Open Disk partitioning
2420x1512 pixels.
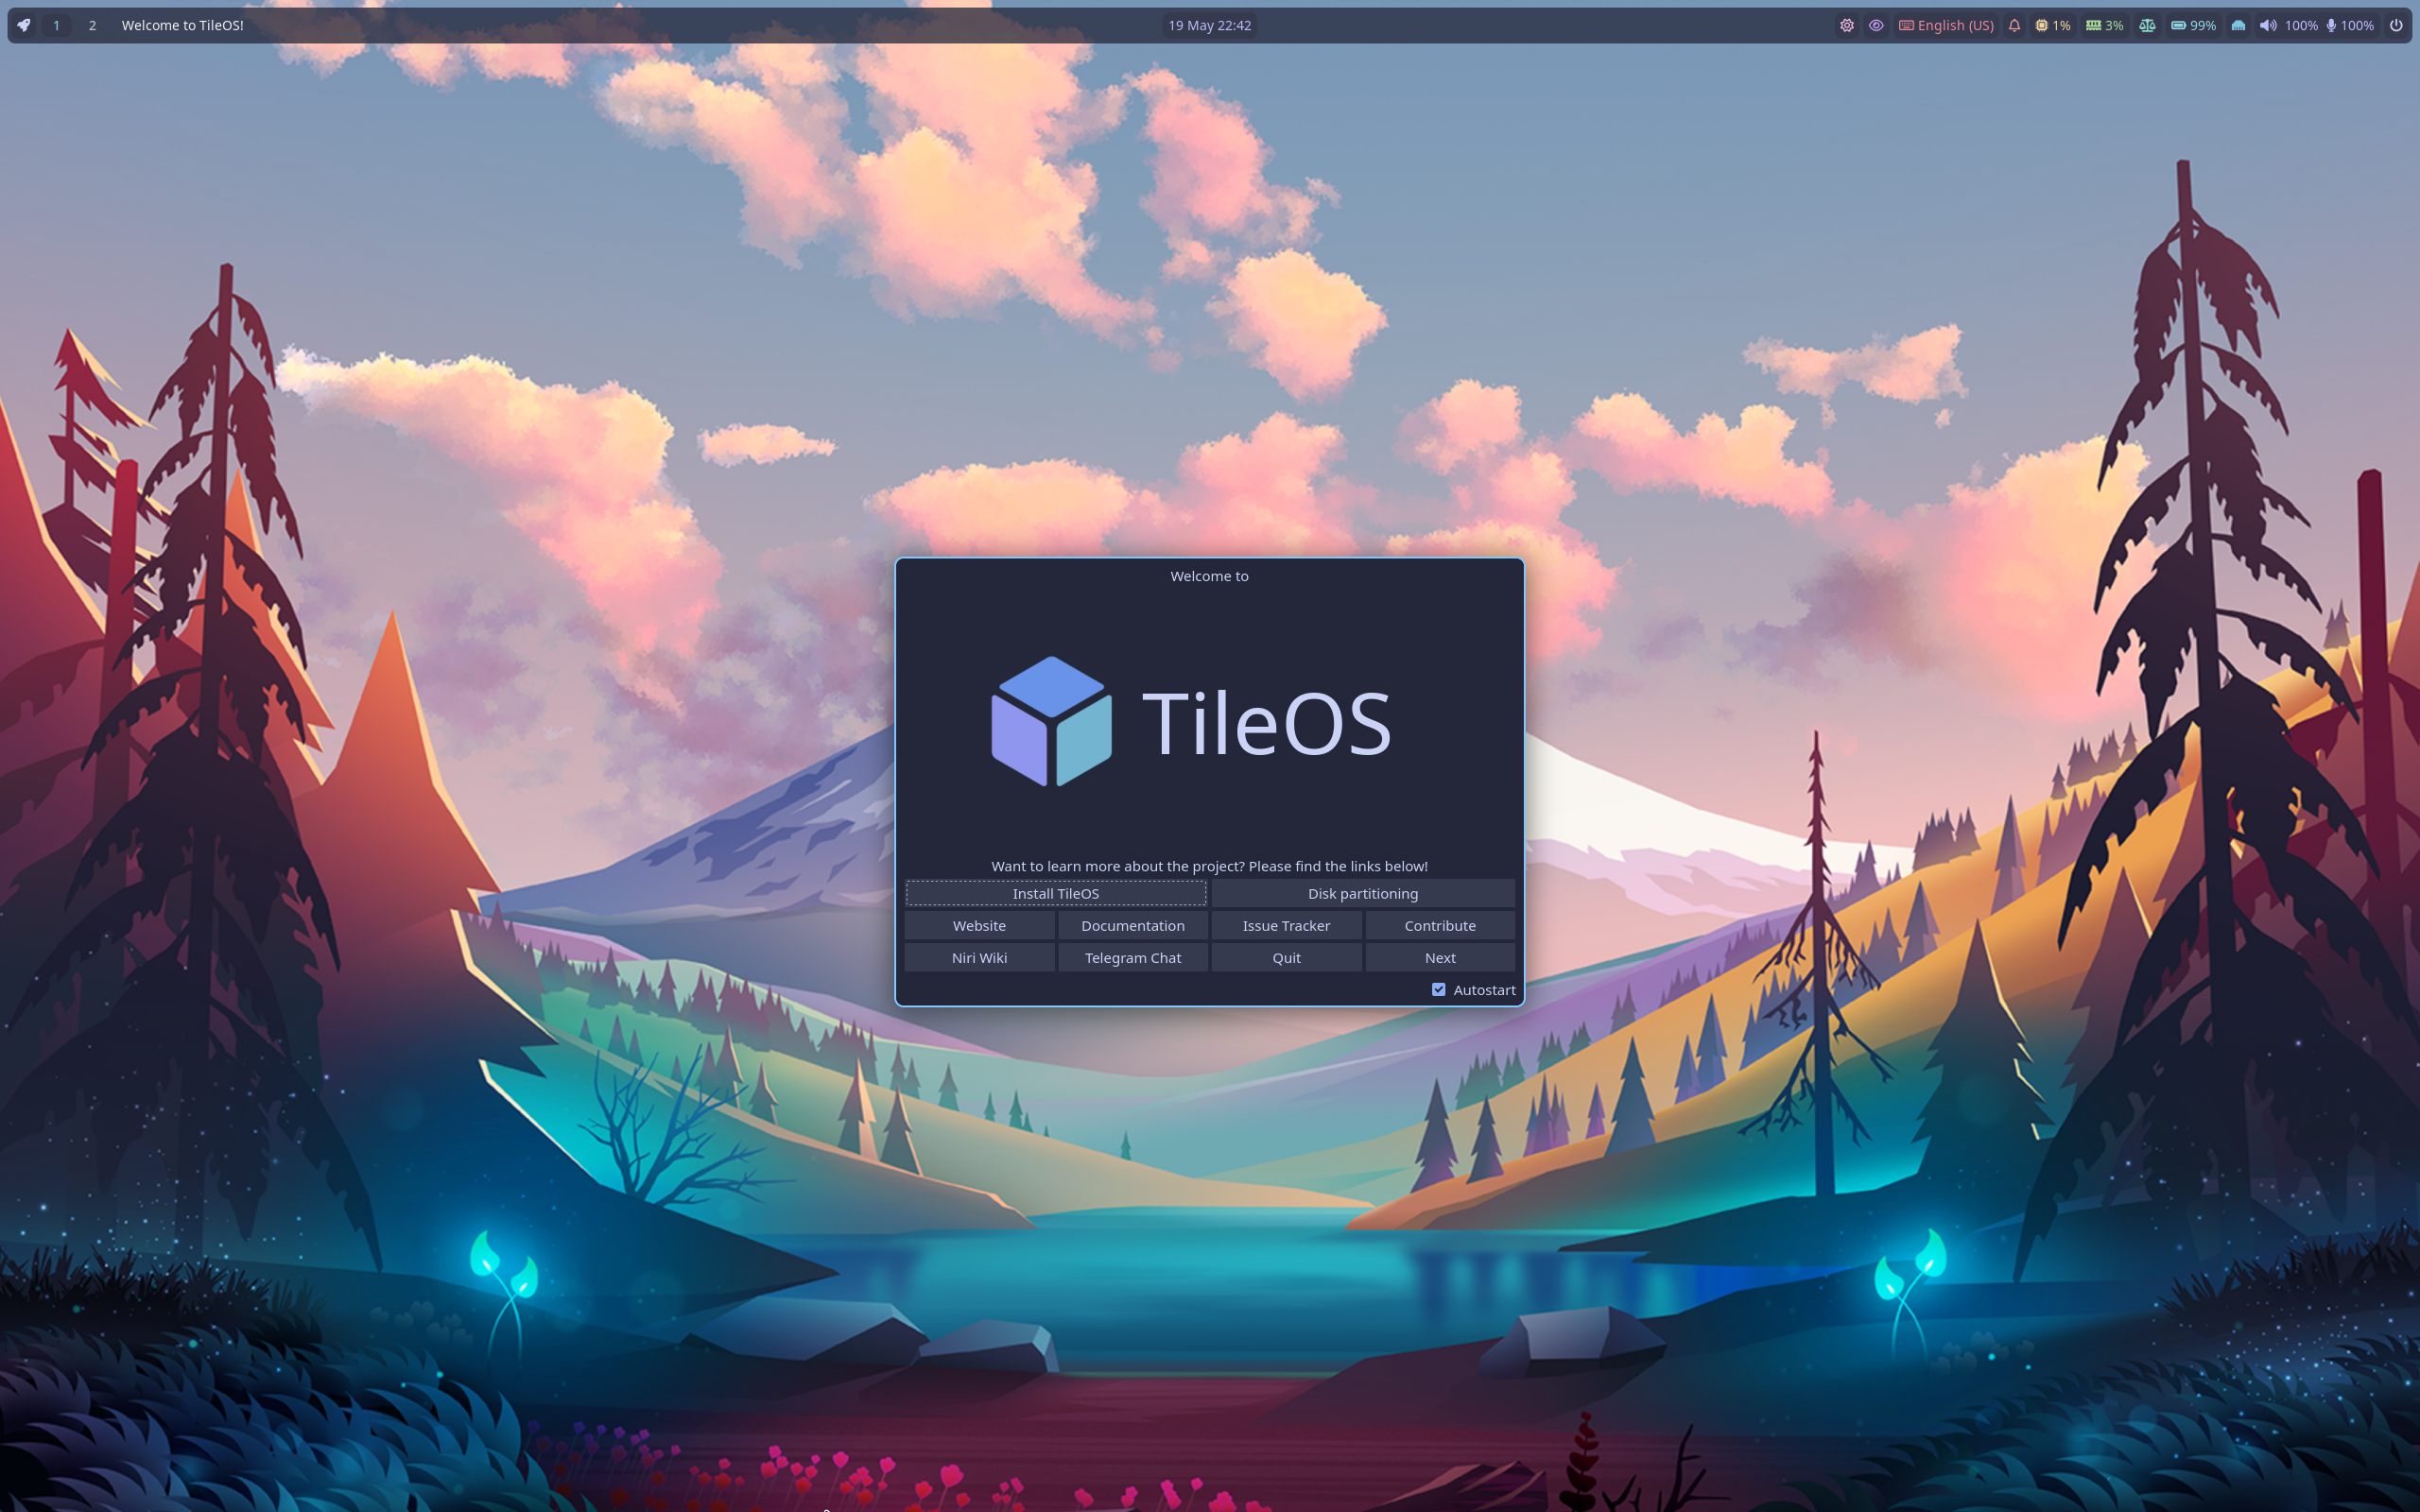pos(1363,893)
